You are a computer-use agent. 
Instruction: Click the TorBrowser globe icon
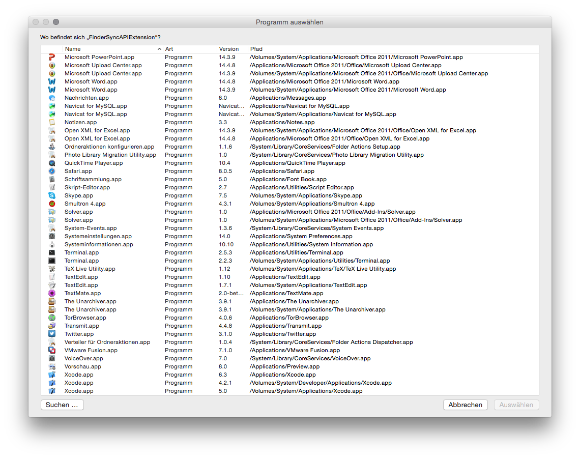52,318
